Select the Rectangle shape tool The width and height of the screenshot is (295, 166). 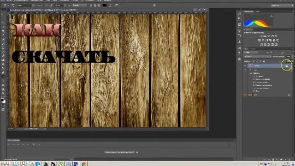pos(3,85)
